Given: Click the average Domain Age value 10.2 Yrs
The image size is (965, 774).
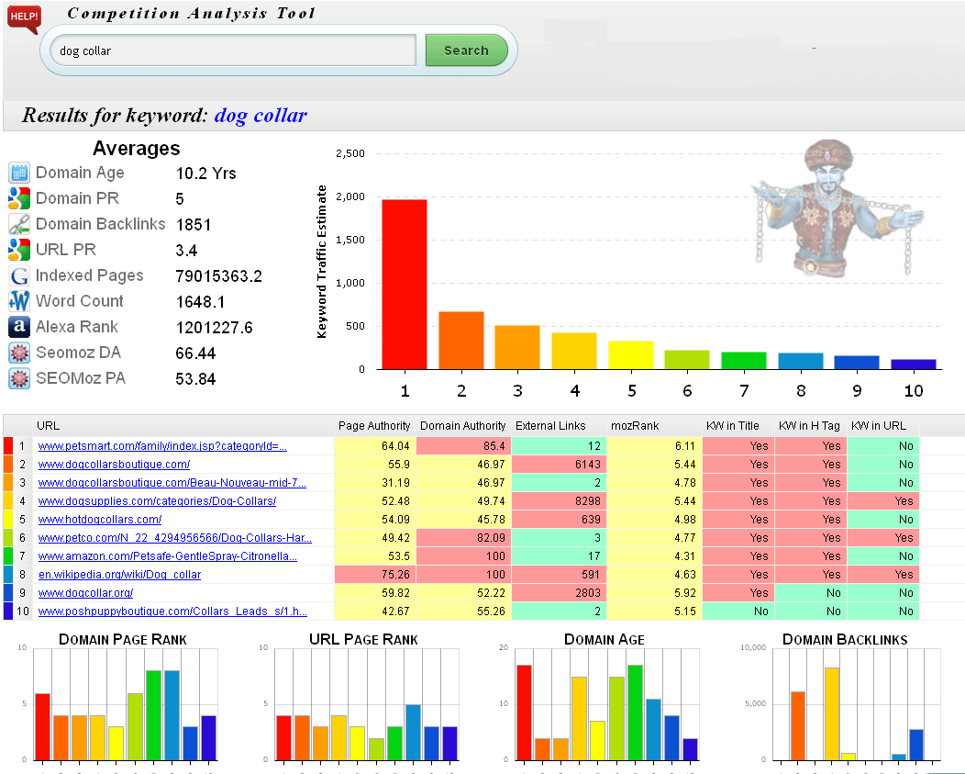Looking at the screenshot, I should pos(206,174).
